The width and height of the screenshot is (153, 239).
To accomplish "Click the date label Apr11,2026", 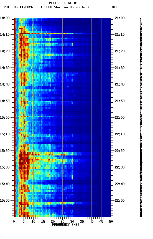I will point(23,7).
